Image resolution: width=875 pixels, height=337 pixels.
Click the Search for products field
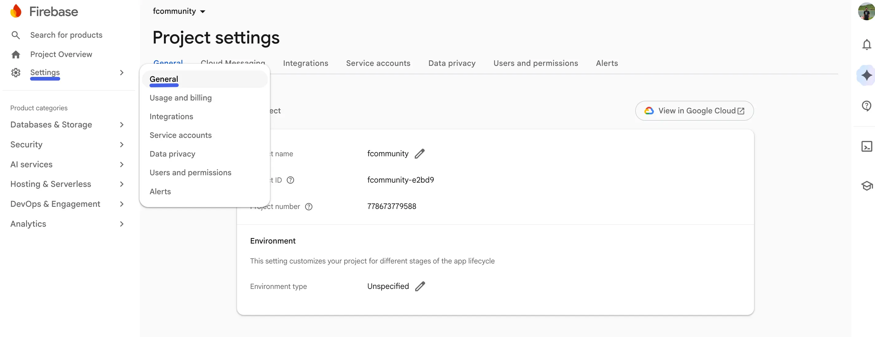click(66, 35)
